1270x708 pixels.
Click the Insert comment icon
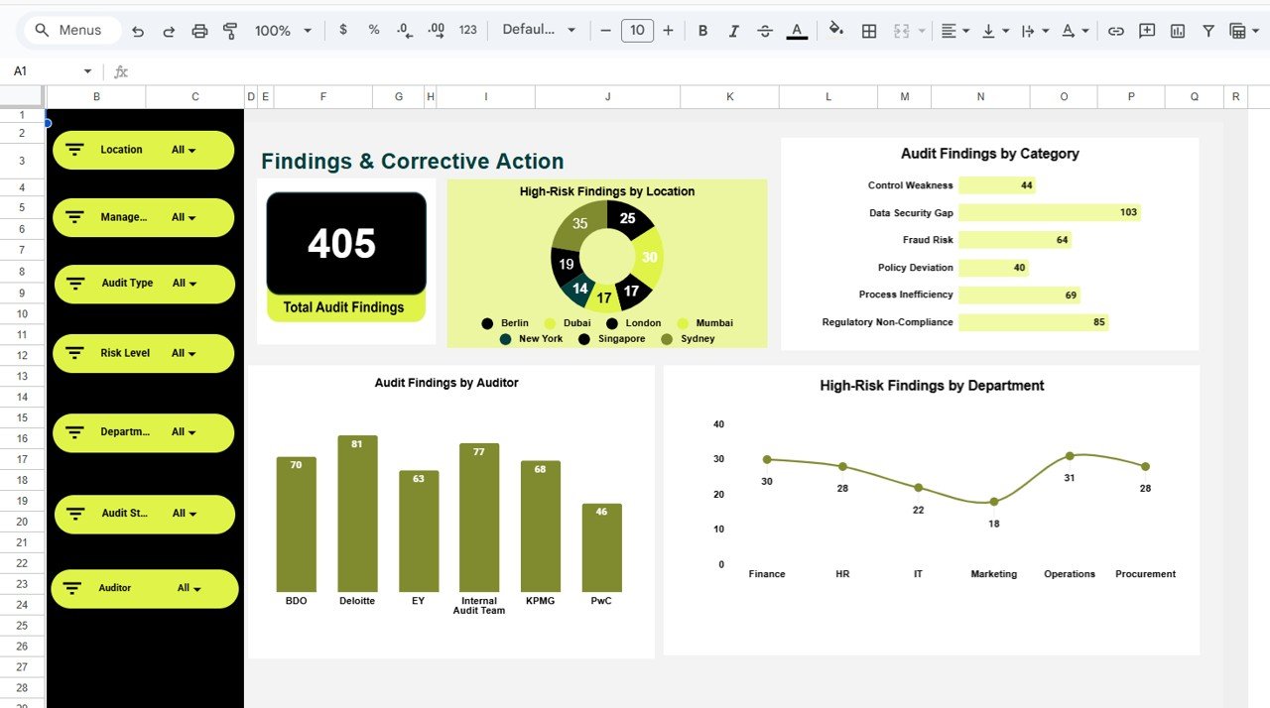pos(1146,31)
